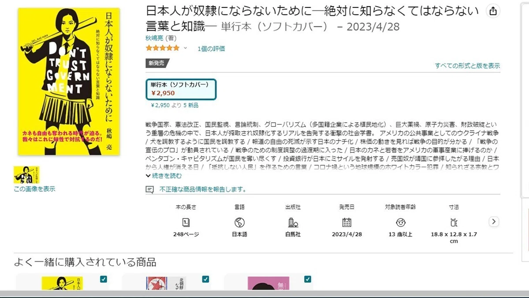Screen dimensions: 529x298
Task: Open the pink book cover in bought-together row
Action: [x=268, y=283]
